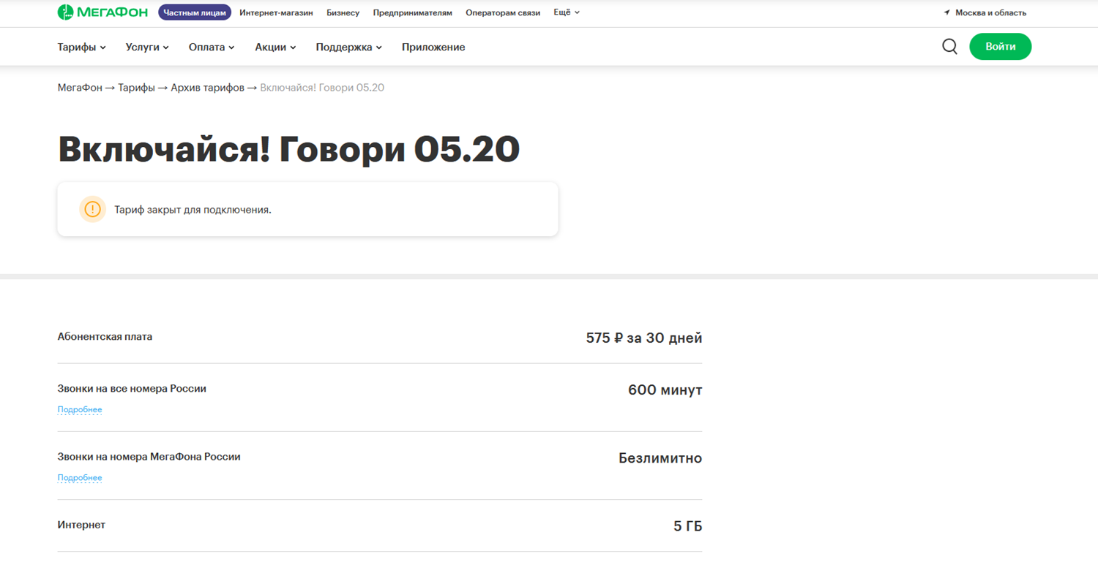The width and height of the screenshot is (1098, 562).
Task: Click the value Безлимитно
Action: (660, 458)
